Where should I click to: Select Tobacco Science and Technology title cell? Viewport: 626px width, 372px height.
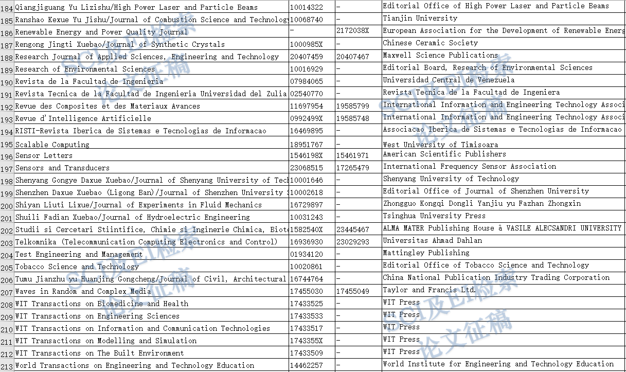[x=77, y=267]
